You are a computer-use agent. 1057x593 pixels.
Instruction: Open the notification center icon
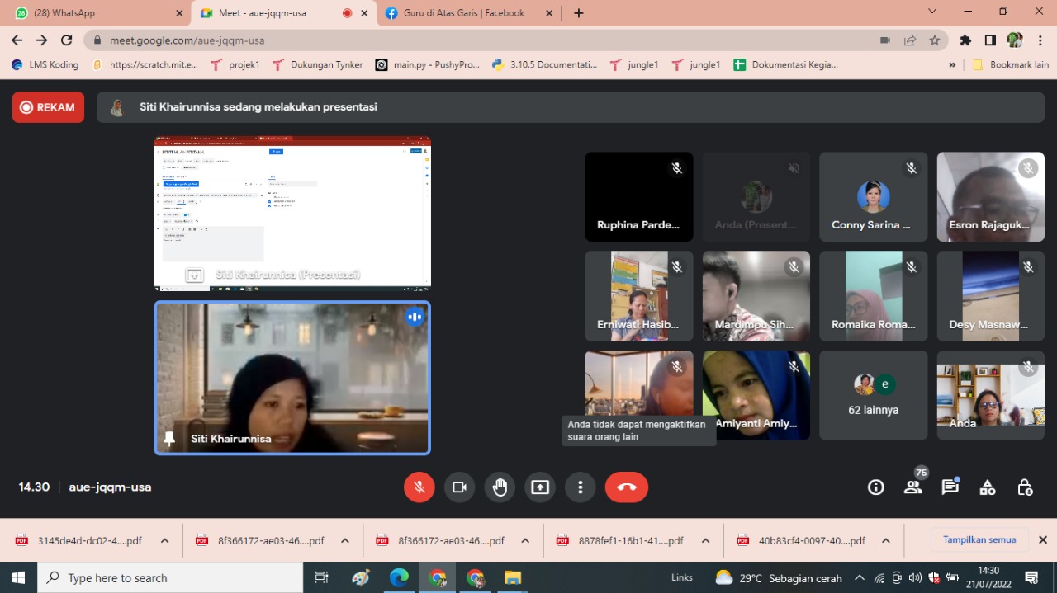(1031, 577)
